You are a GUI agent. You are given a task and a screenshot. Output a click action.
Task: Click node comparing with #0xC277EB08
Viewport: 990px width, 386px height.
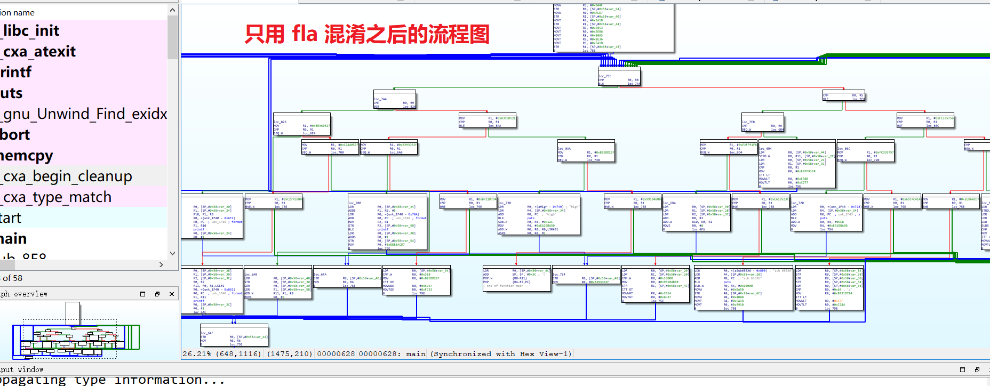[x=273, y=203]
